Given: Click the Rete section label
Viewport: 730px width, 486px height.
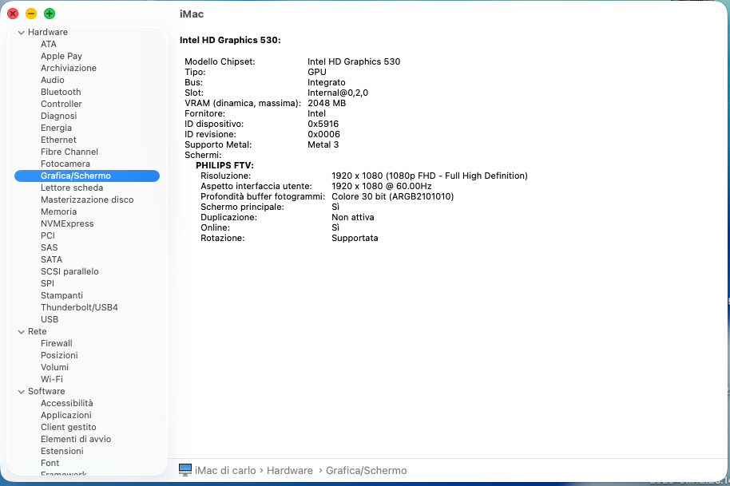Looking at the screenshot, I should pos(38,332).
